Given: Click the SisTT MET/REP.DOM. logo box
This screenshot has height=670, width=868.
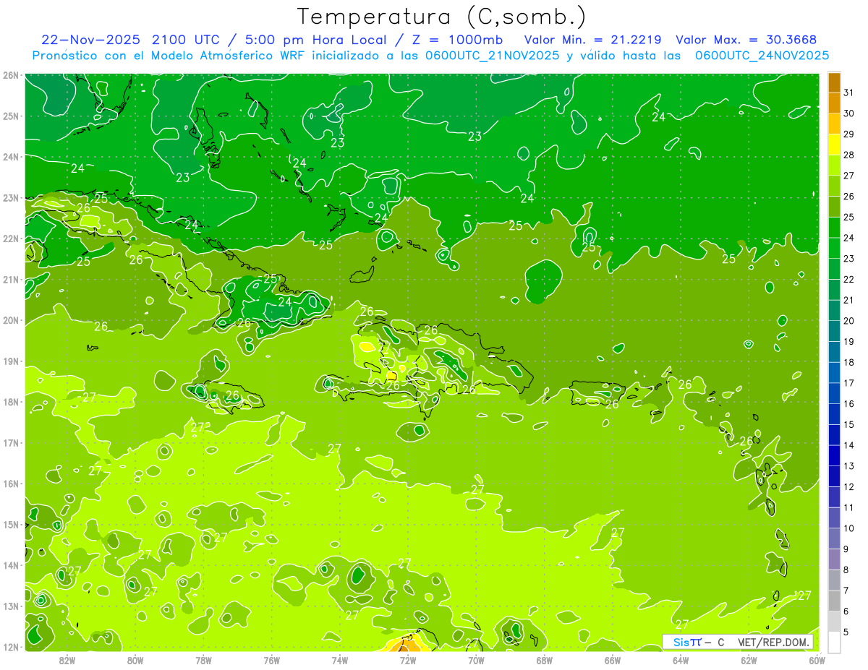Looking at the screenshot, I should [x=738, y=642].
